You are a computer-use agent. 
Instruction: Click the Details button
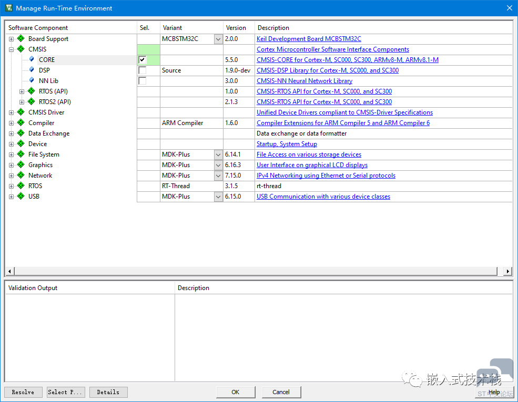tap(108, 392)
